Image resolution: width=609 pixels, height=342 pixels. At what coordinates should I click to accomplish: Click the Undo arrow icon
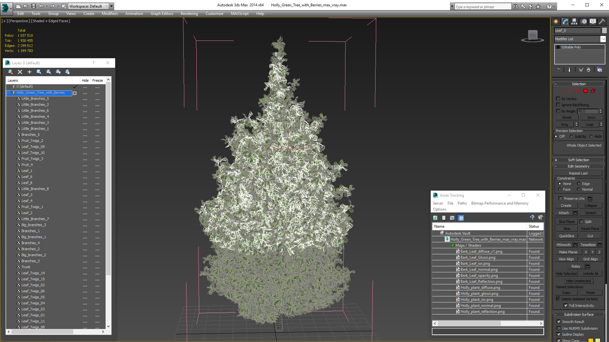pyautogui.click(x=41, y=6)
